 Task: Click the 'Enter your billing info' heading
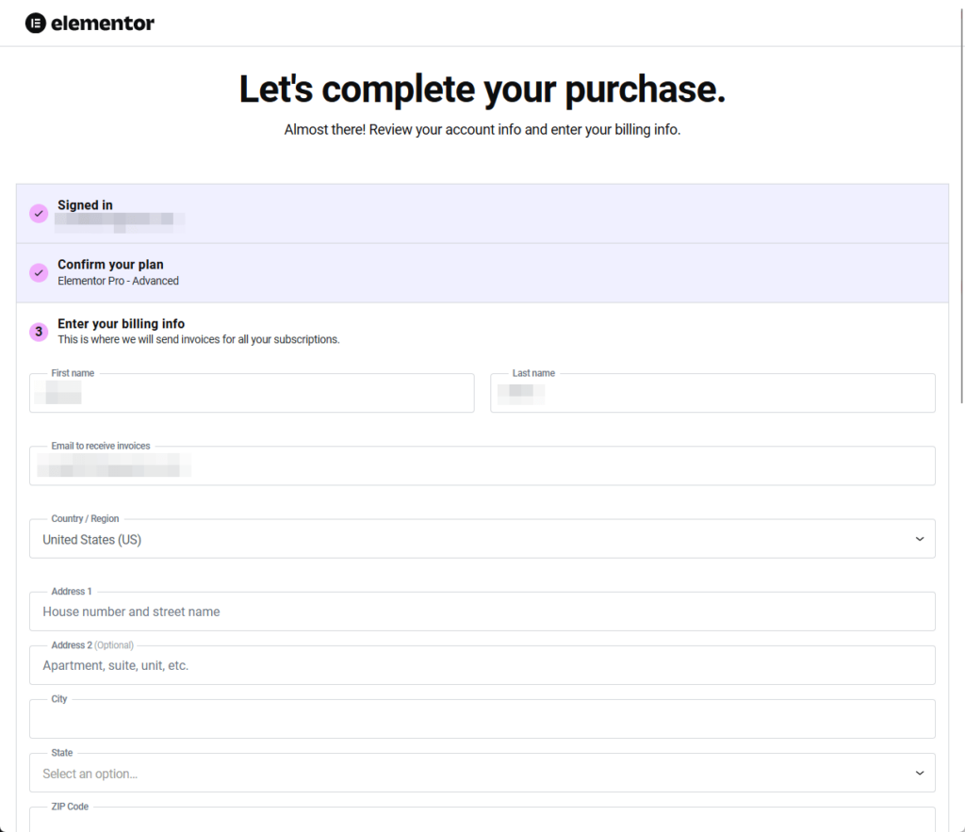pos(122,324)
